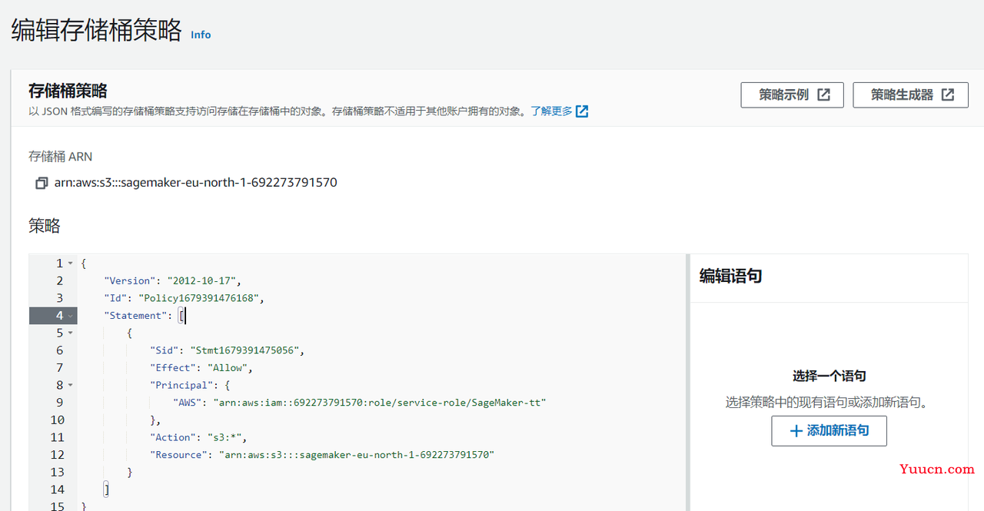
Task: Click line number 9 in the gutter
Action: pos(59,402)
